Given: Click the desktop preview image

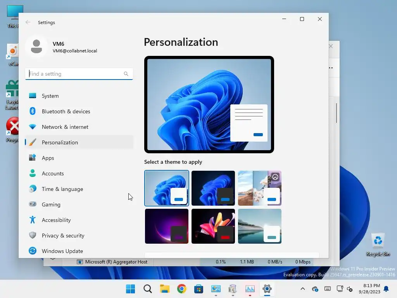Looking at the screenshot, I should [209, 104].
